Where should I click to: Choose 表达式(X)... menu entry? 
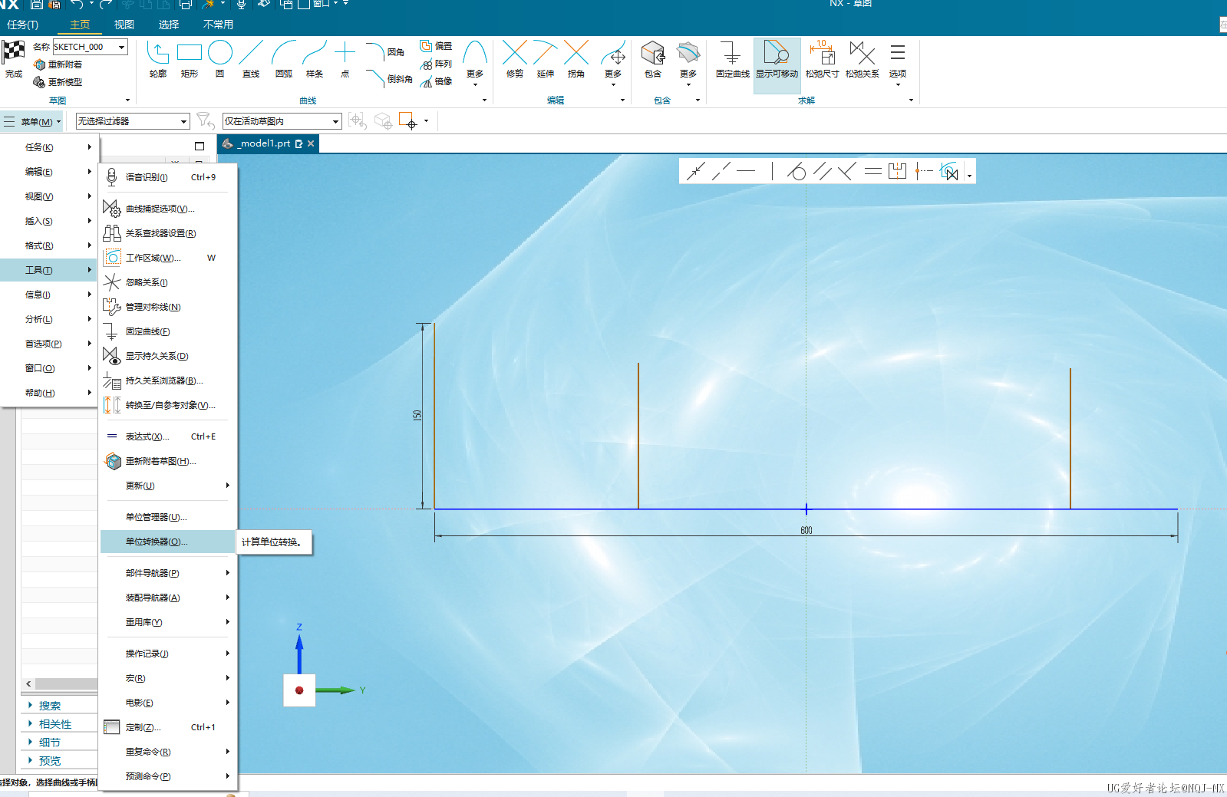point(167,436)
